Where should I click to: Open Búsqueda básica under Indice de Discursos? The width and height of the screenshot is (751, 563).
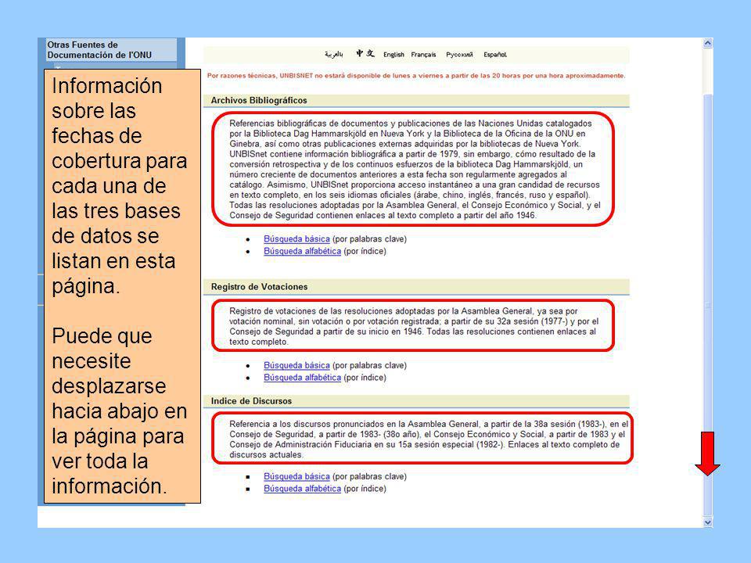coord(296,476)
